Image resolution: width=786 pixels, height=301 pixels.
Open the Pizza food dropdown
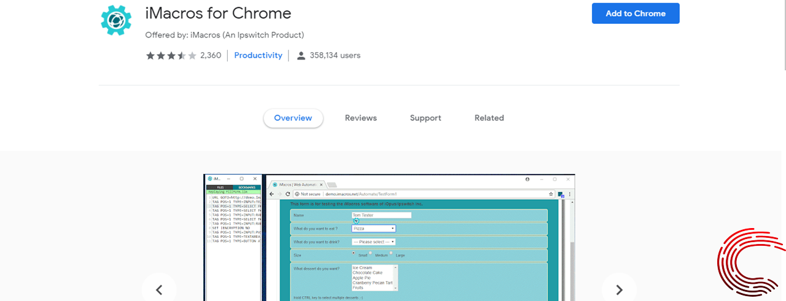tap(373, 229)
